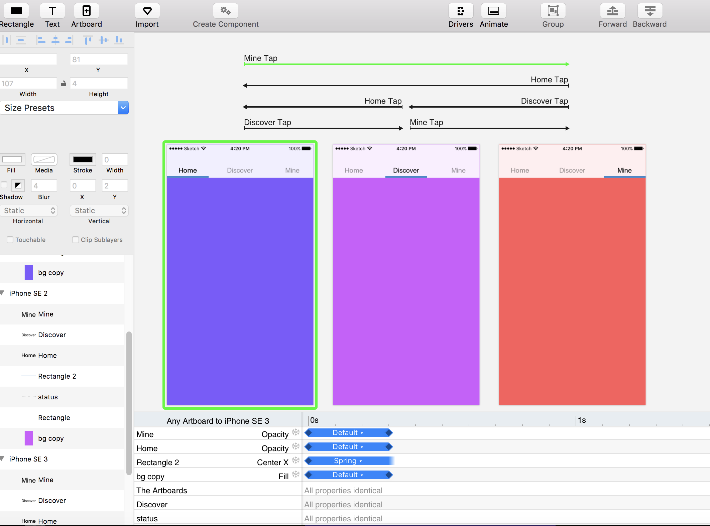710x526 pixels.
Task: Align layers to horizontal center
Action: [x=55, y=40]
